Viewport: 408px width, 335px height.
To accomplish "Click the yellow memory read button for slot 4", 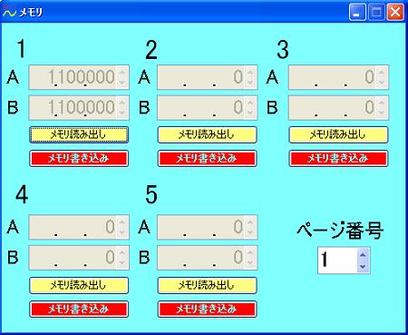I will pyautogui.click(x=79, y=285).
